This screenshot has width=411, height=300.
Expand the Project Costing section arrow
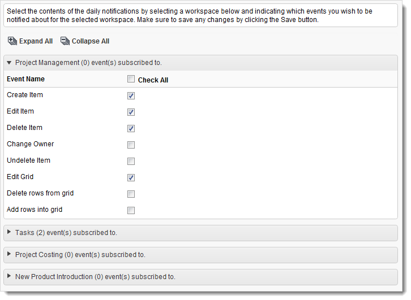click(x=9, y=255)
